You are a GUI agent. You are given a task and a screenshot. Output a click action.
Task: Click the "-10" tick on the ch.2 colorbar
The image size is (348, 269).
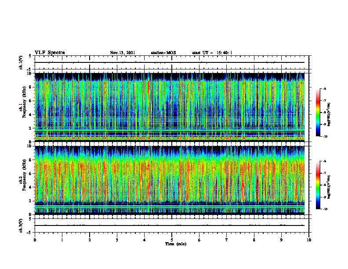click(325, 209)
